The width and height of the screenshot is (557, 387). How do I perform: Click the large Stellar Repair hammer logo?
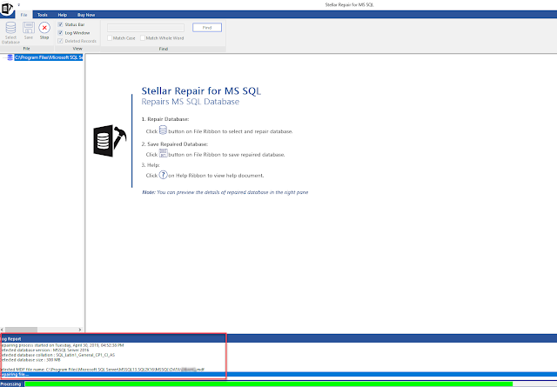(x=110, y=141)
